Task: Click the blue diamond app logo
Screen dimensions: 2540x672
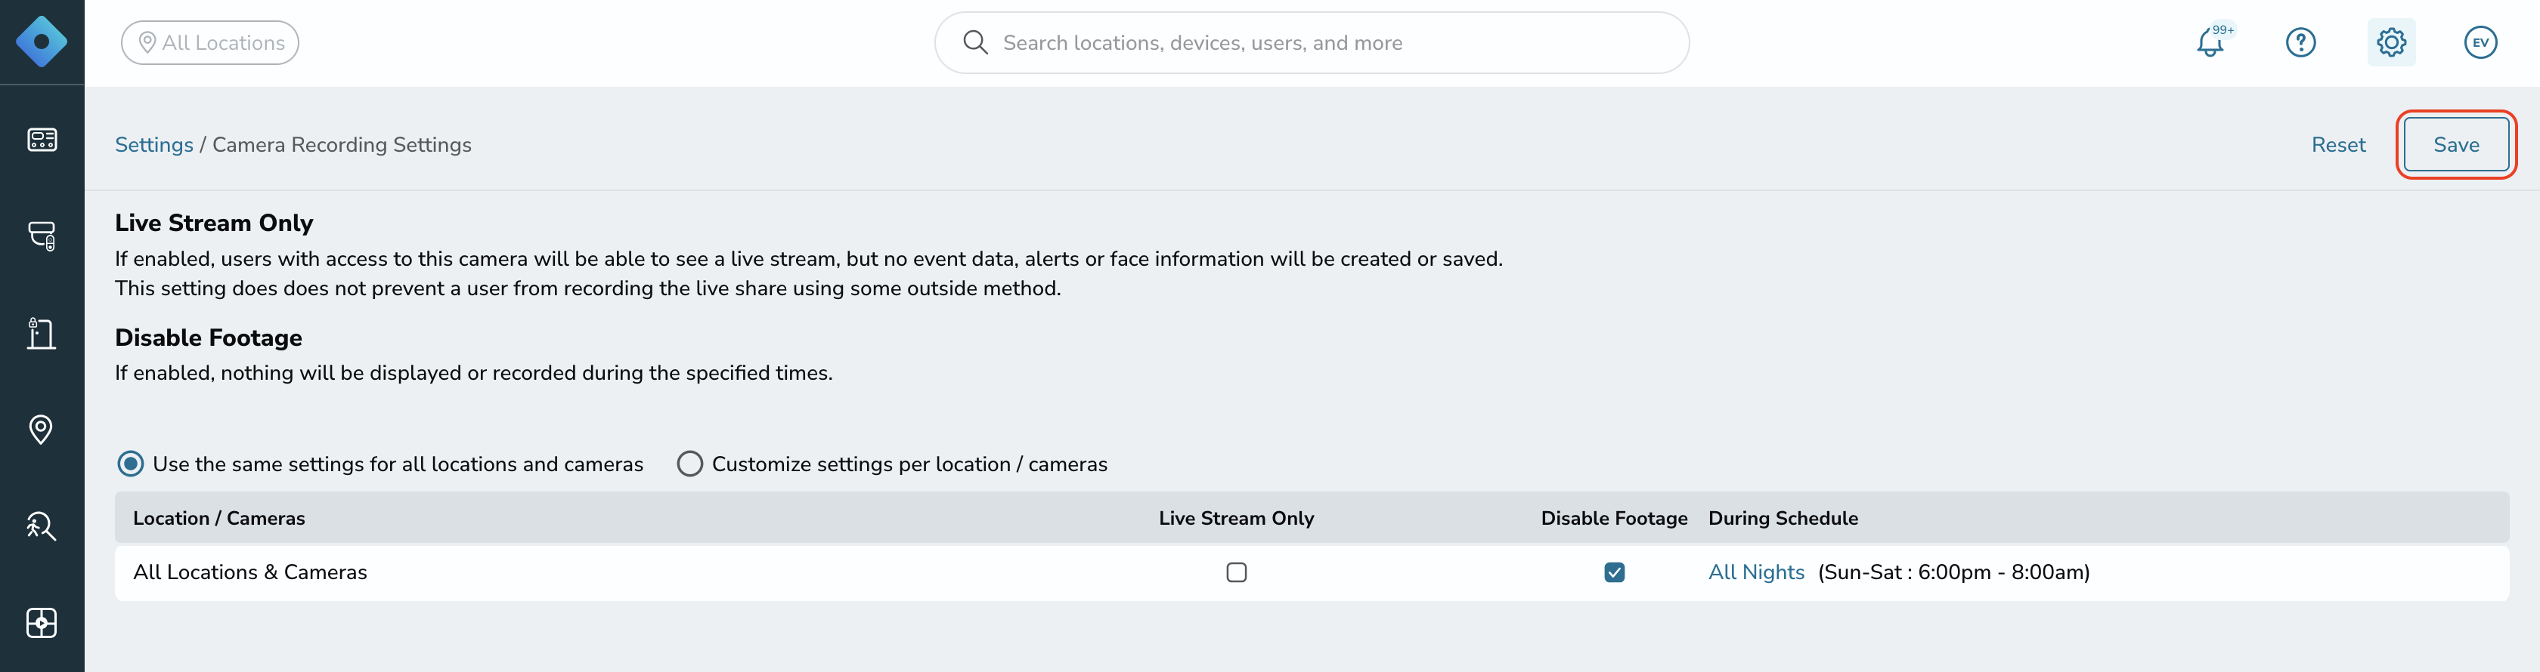Action: [42, 42]
